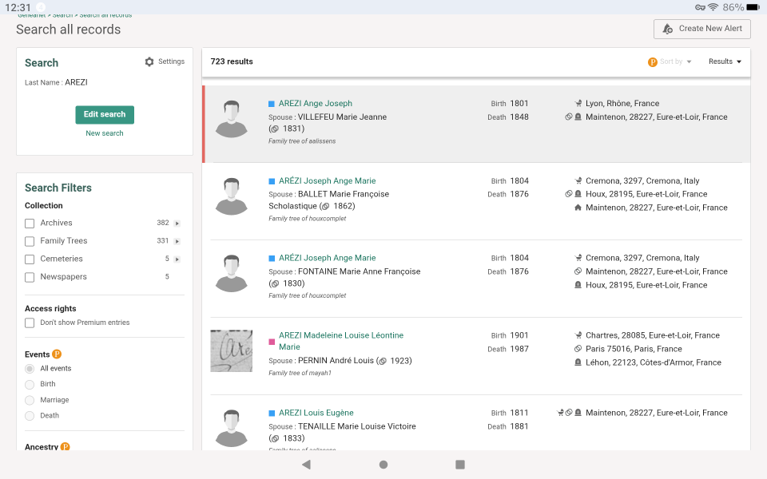Screen dimensions: 767x479
Task: Click the Premium badge beside Sort by
Action: (652, 62)
